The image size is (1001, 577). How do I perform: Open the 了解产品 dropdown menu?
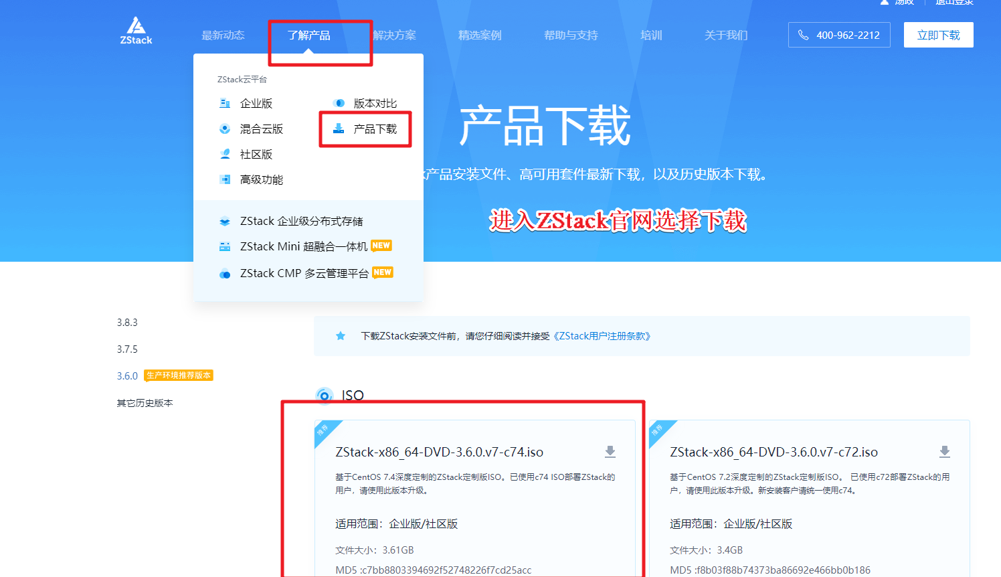coord(309,35)
